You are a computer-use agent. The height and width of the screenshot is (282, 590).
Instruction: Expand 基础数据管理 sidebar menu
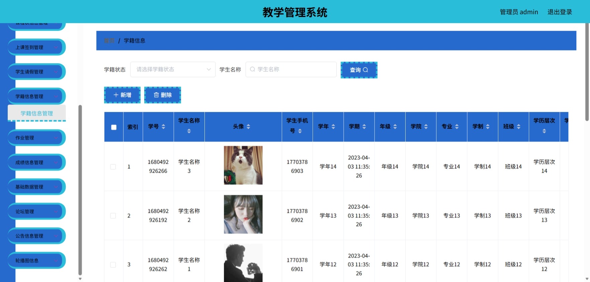(x=36, y=187)
